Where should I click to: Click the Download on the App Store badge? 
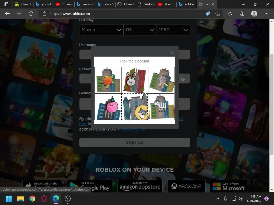point(42,183)
